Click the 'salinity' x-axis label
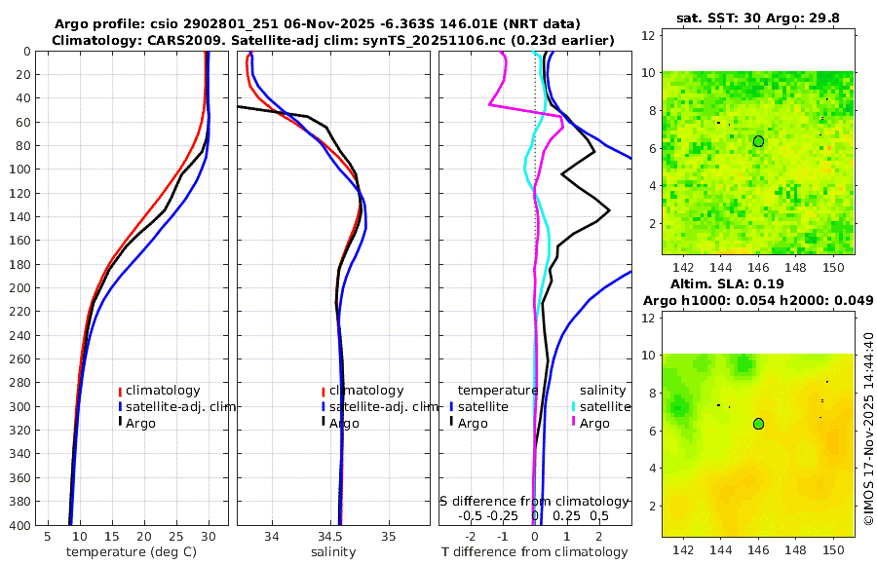 (333, 552)
